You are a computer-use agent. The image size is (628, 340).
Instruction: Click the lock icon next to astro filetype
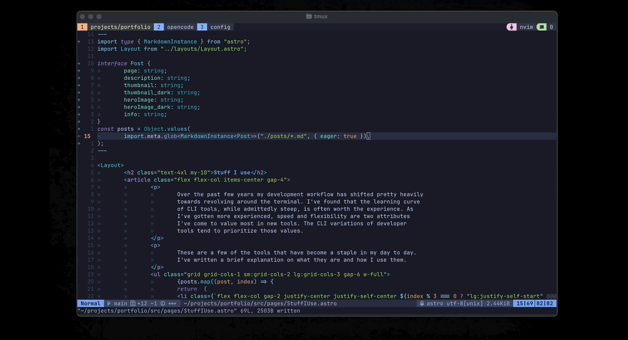tap(422, 303)
